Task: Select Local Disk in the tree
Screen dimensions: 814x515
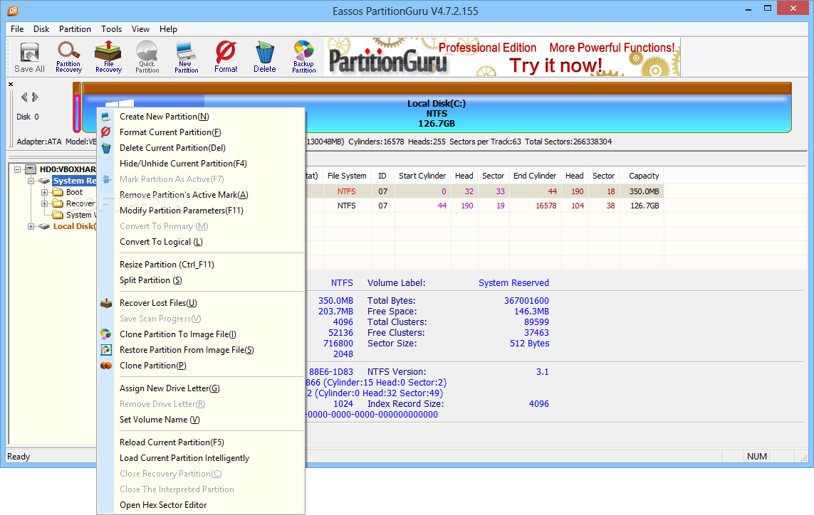Action: 74,227
